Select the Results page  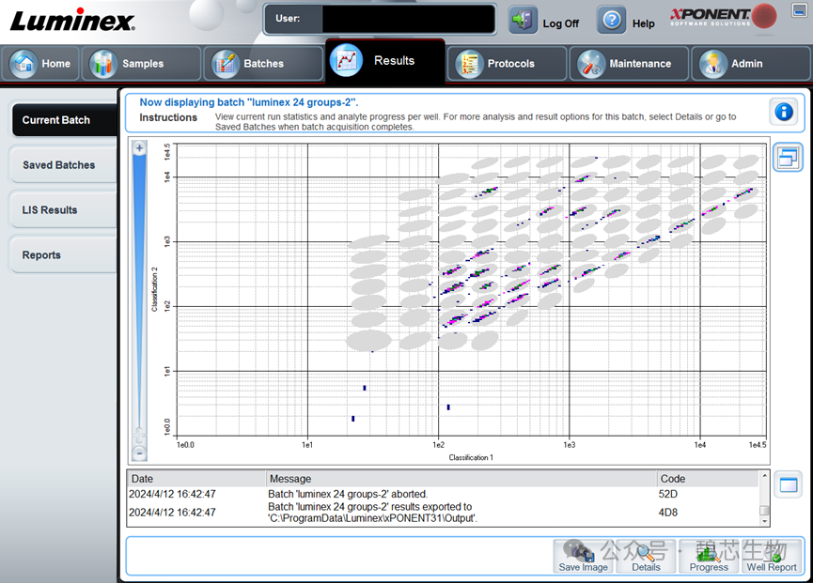click(384, 61)
